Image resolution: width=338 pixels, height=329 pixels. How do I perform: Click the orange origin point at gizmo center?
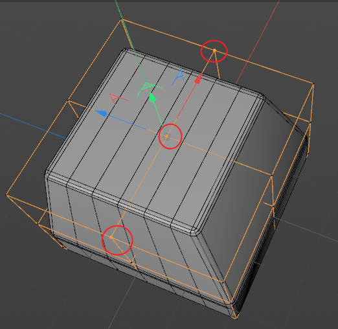click(x=166, y=136)
